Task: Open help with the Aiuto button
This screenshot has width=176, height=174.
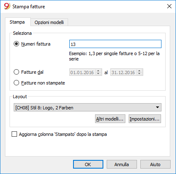Action: (x=155, y=164)
